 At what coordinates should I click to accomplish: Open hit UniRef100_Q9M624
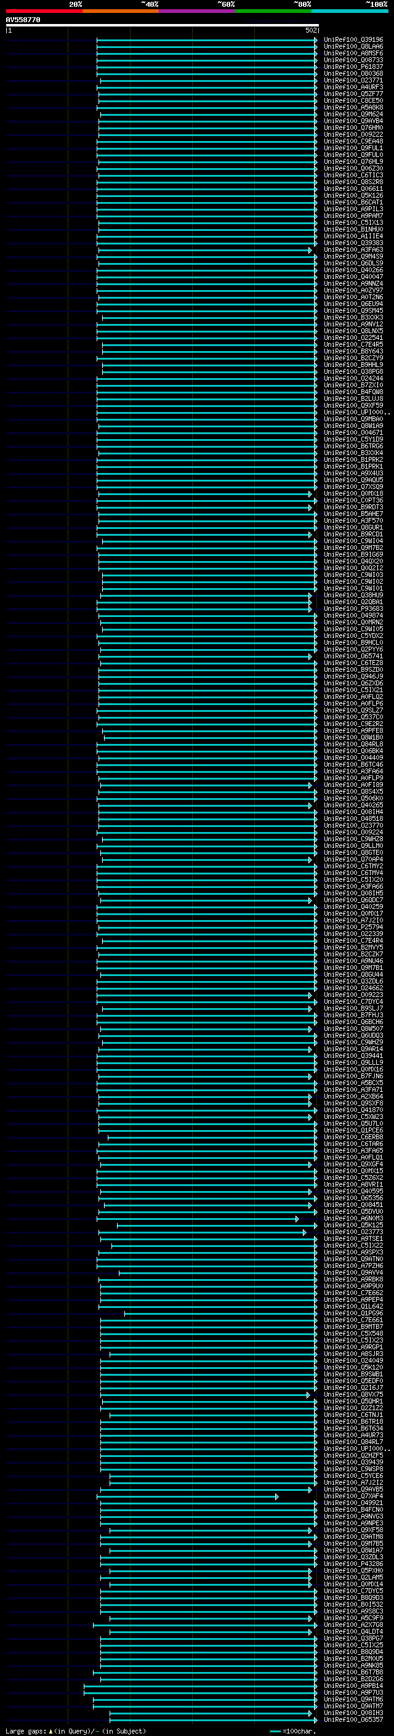(353, 115)
